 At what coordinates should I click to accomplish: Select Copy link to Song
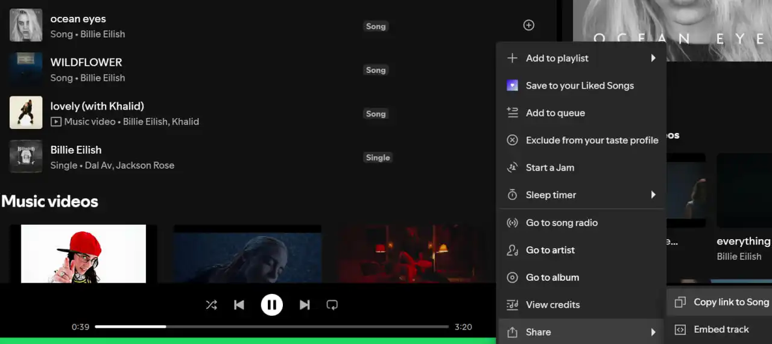click(720, 302)
